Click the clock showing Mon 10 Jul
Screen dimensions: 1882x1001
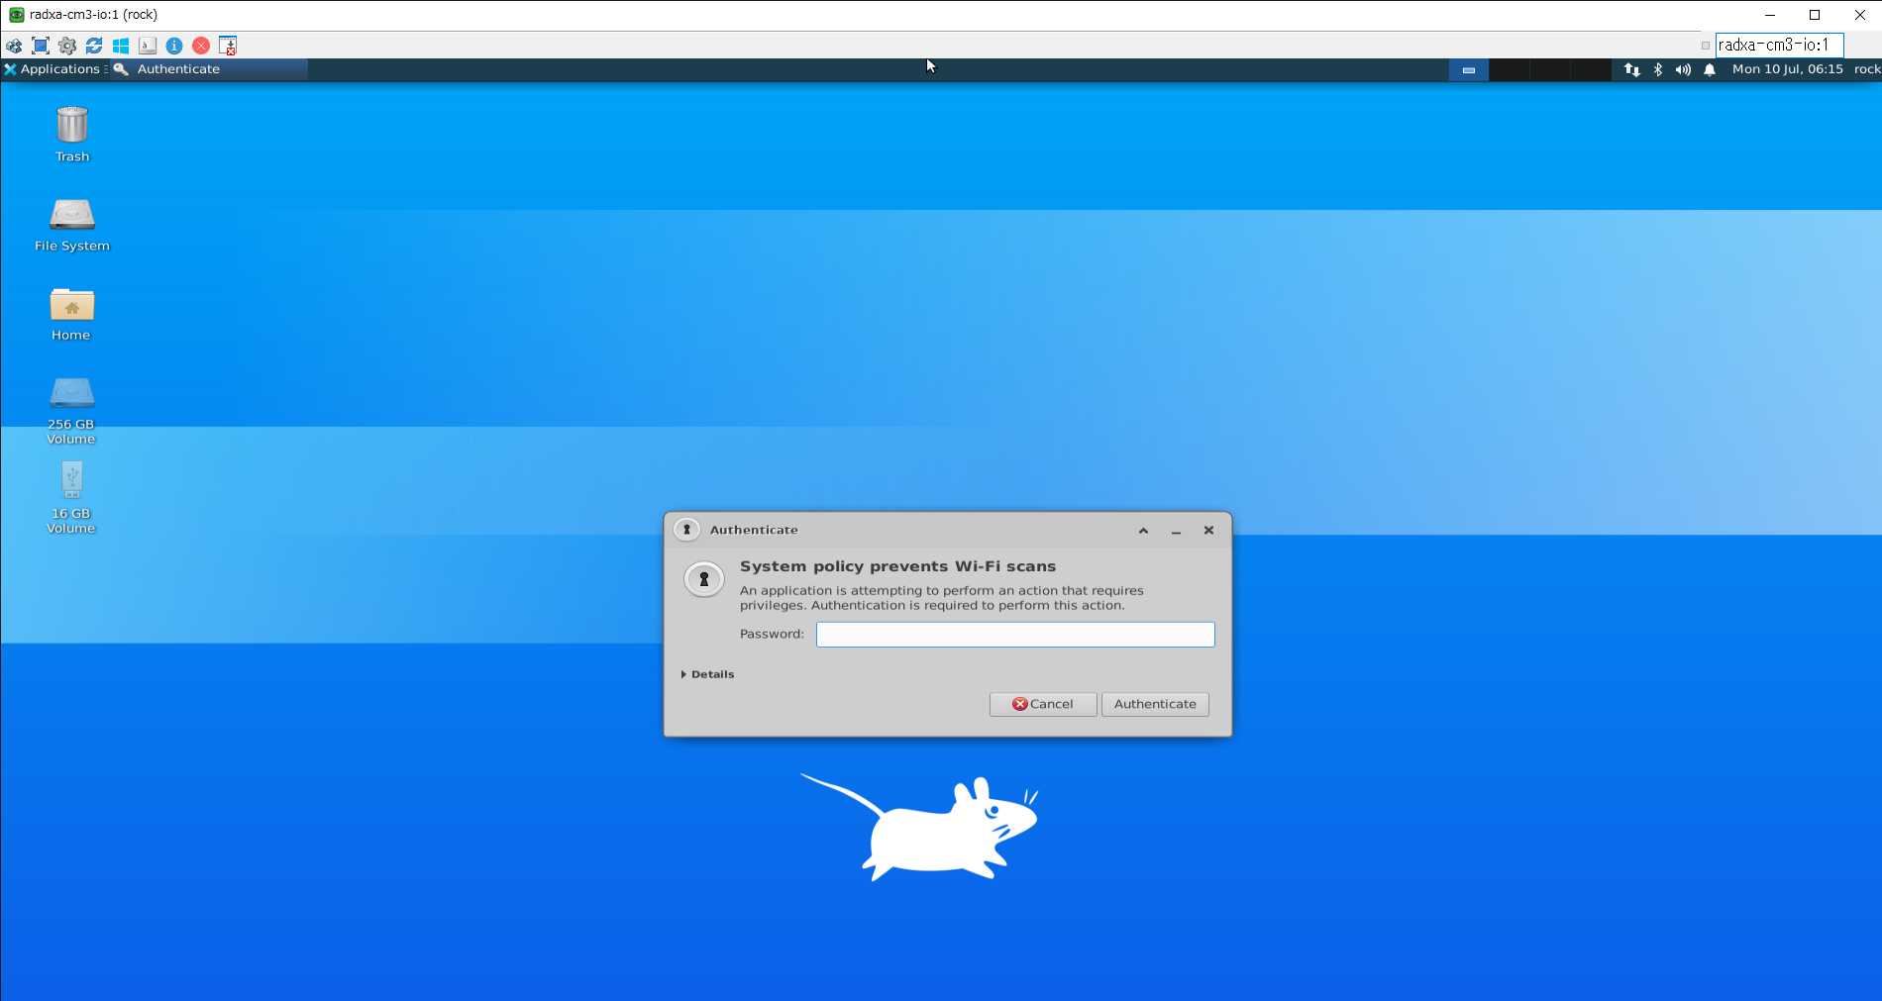(x=1787, y=69)
